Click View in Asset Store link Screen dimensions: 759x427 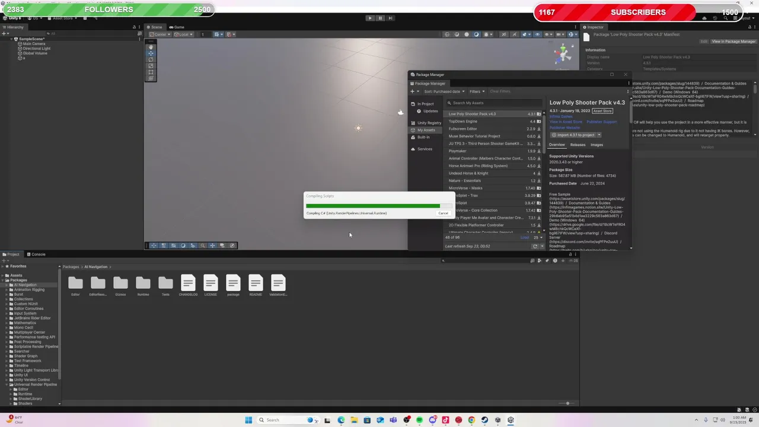click(566, 122)
